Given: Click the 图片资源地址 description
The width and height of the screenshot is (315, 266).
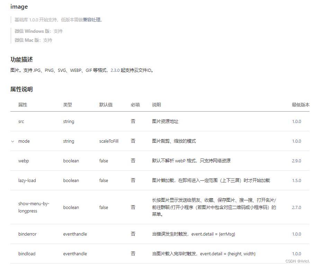Looking at the screenshot, I should (165, 122).
